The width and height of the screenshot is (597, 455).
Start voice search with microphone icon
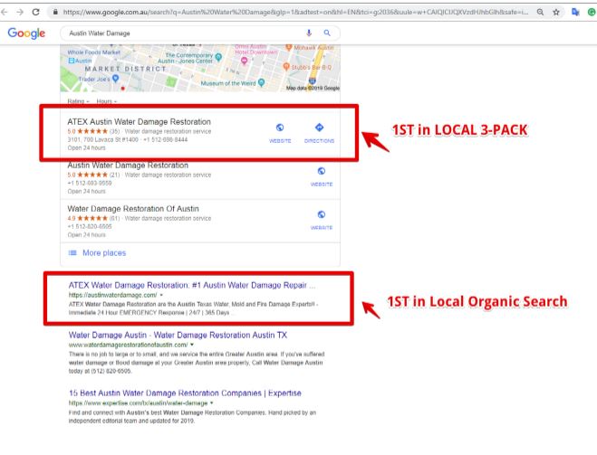point(309,33)
